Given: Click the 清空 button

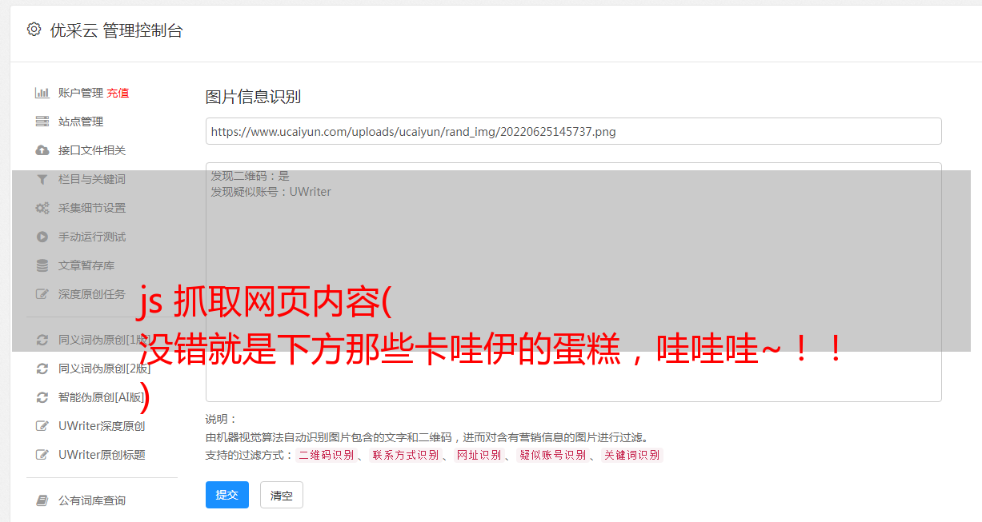Looking at the screenshot, I should [x=282, y=495].
